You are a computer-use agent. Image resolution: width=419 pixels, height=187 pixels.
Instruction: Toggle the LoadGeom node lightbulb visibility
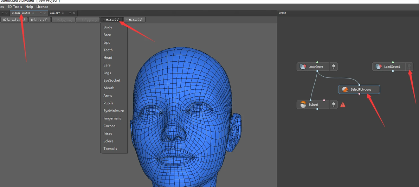point(333,67)
